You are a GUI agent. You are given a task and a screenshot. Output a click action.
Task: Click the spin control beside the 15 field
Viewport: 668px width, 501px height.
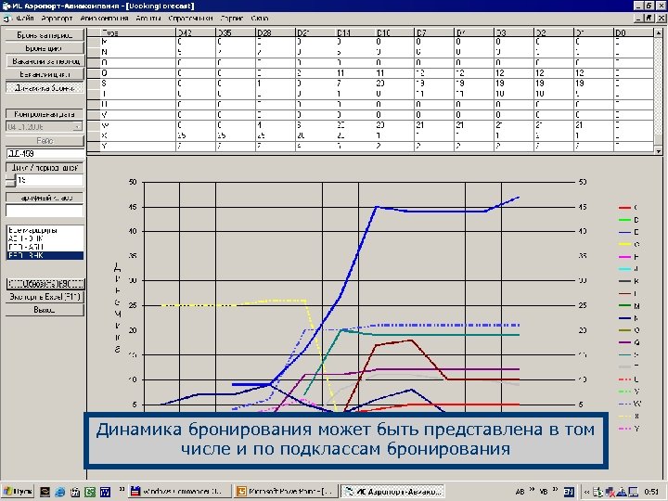[10, 180]
